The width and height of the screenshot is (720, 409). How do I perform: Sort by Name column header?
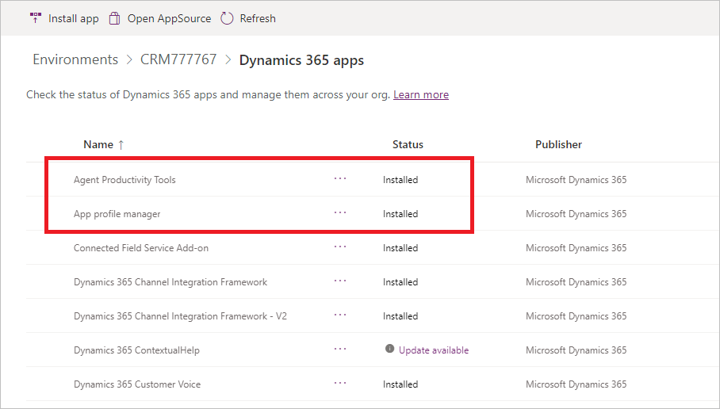98,144
